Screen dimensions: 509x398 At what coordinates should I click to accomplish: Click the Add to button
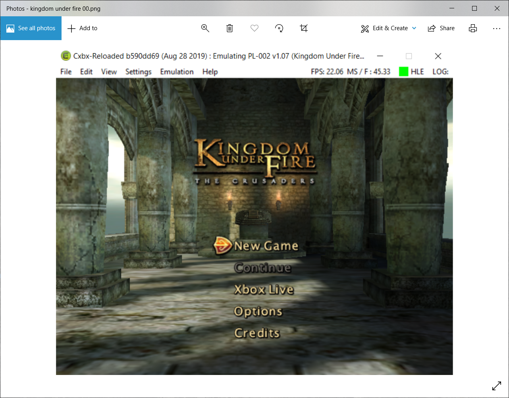tap(83, 28)
